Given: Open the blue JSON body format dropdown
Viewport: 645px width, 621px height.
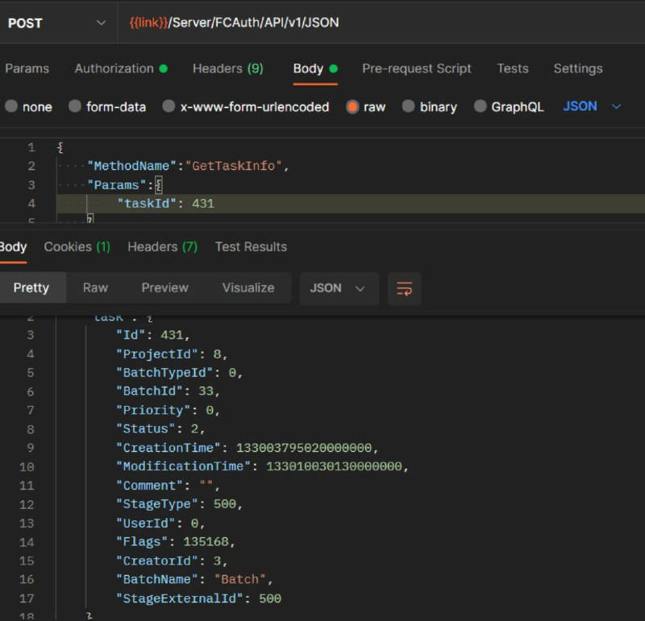Looking at the screenshot, I should [x=592, y=106].
